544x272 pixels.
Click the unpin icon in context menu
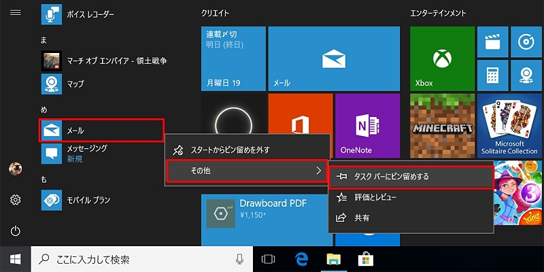[177, 150]
